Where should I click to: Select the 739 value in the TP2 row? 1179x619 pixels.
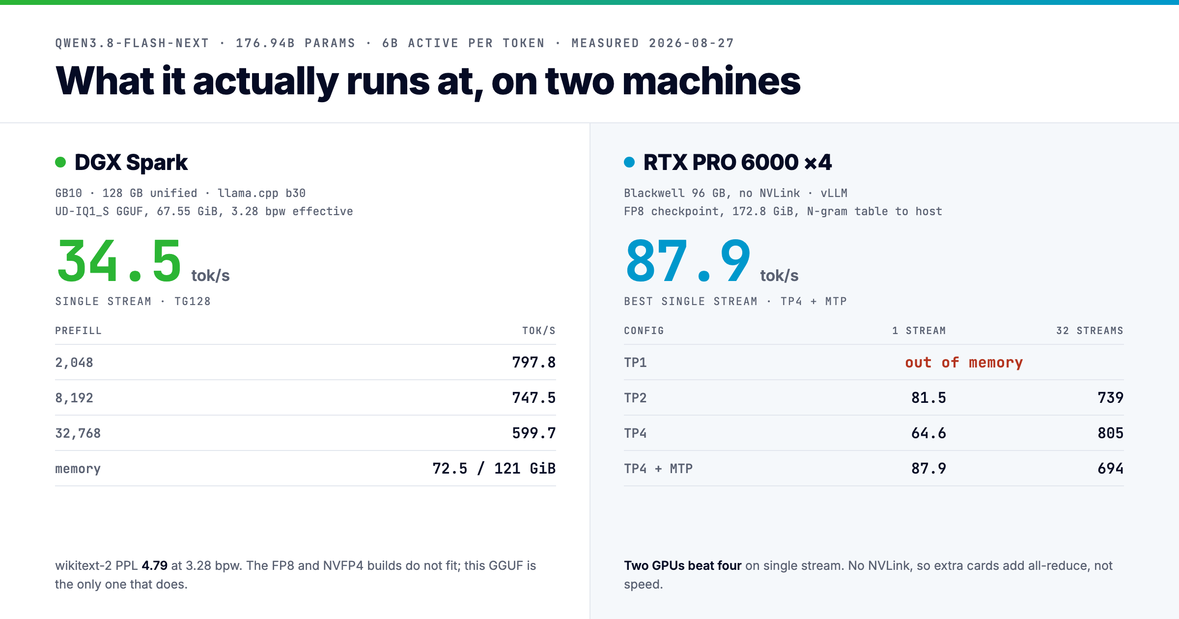(x=1111, y=398)
